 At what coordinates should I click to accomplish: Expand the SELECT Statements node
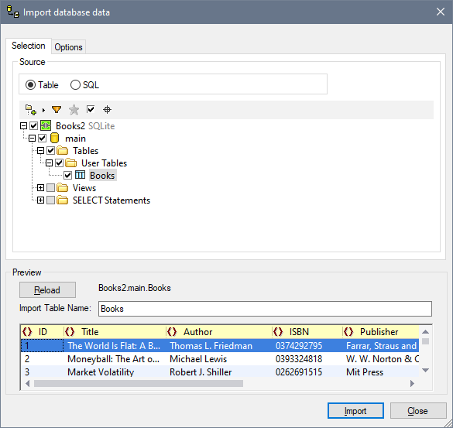tap(41, 200)
